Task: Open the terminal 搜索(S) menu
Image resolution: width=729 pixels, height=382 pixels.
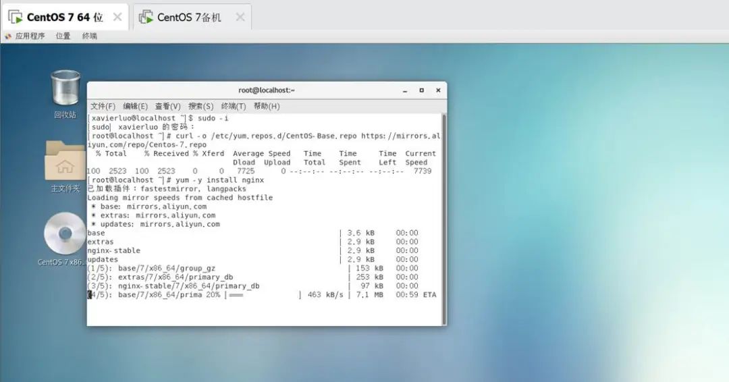Action: 200,106
